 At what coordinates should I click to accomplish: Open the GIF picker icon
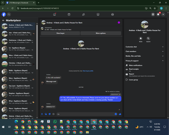point(53,114)
